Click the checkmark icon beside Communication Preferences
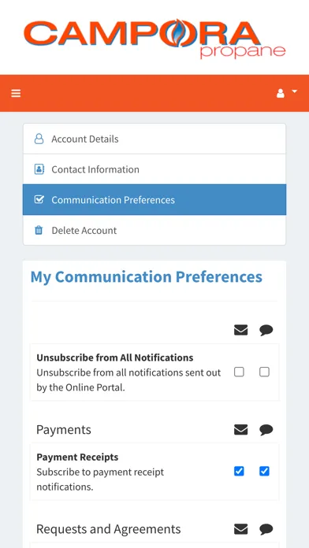Image resolution: width=309 pixels, height=548 pixels. [x=39, y=200]
